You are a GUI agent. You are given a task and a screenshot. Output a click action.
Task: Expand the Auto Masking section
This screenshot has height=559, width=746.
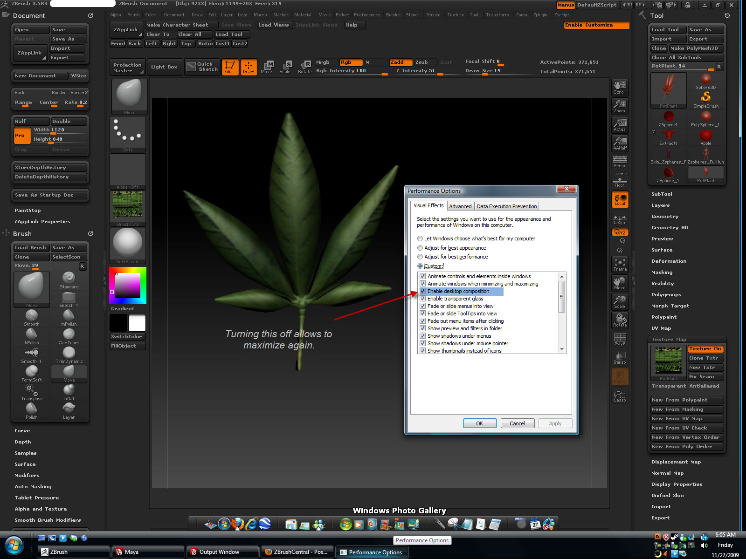pos(33,486)
